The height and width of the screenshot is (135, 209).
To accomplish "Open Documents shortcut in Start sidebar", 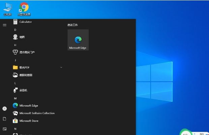I will [x=4, y=119].
